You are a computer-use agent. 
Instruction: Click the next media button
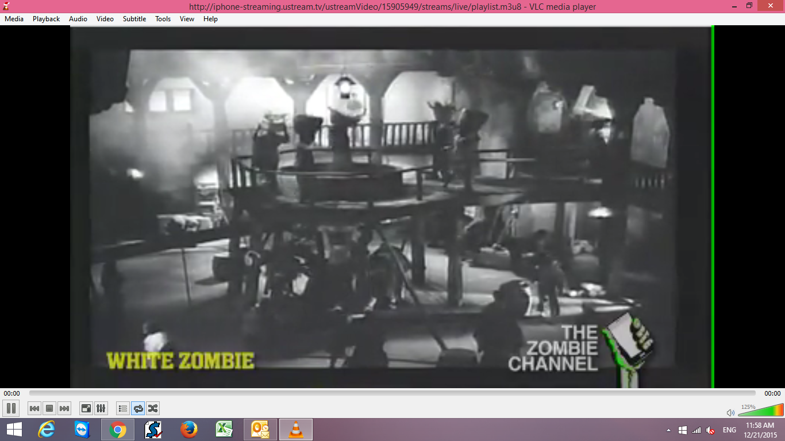64,408
